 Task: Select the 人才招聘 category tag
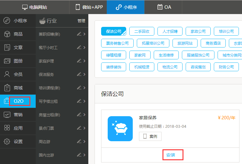[170, 32]
